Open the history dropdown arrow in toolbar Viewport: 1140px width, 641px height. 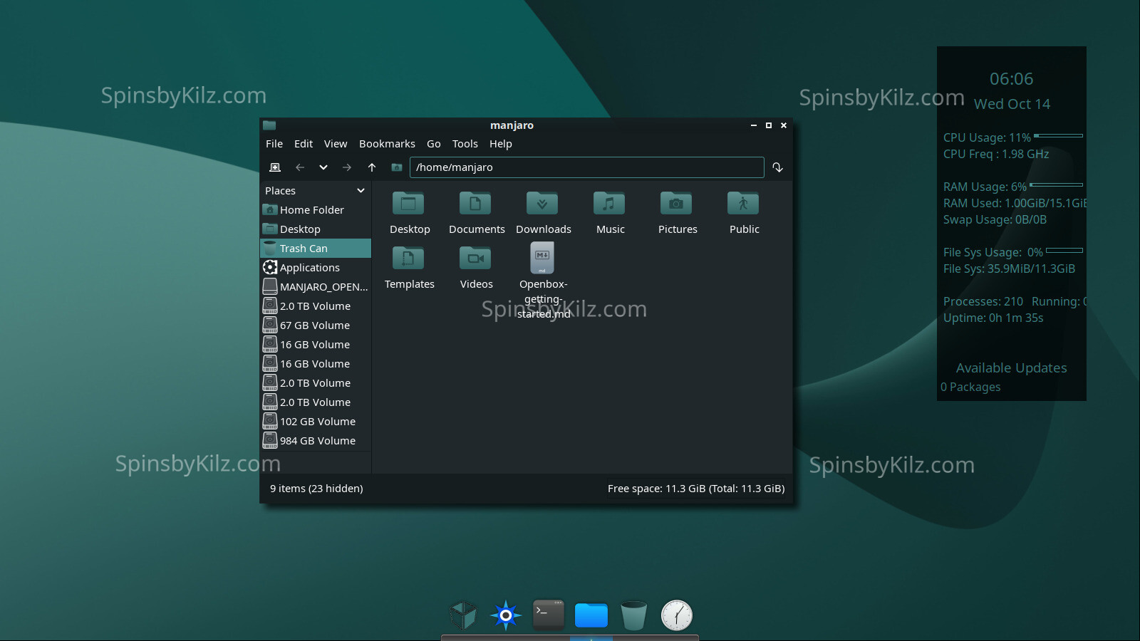pos(323,167)
